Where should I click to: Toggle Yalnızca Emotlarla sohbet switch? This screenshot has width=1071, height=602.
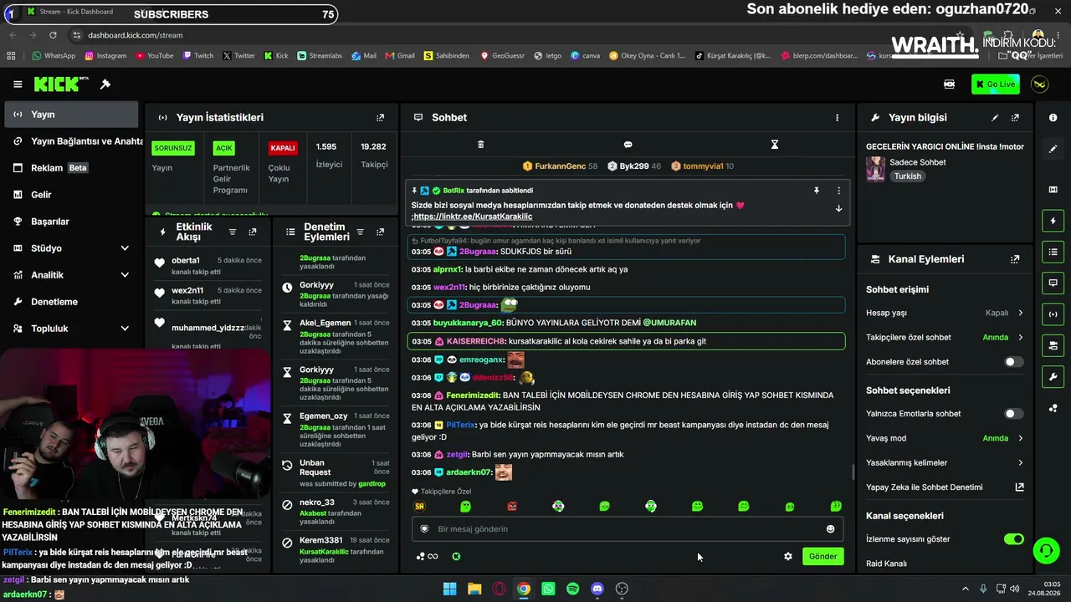(1013, 414)
